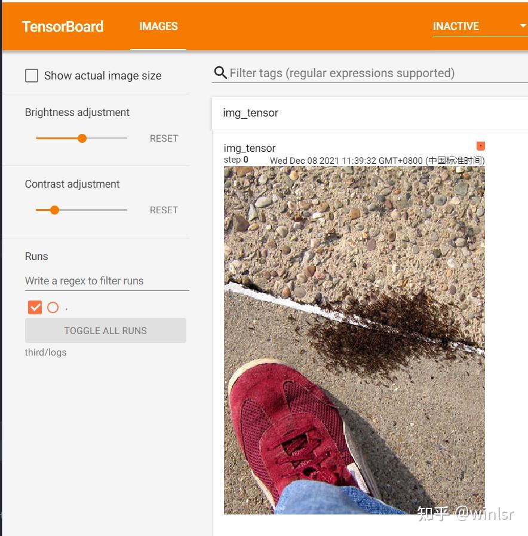Click the orange run color marker on image card

[480, 146]
